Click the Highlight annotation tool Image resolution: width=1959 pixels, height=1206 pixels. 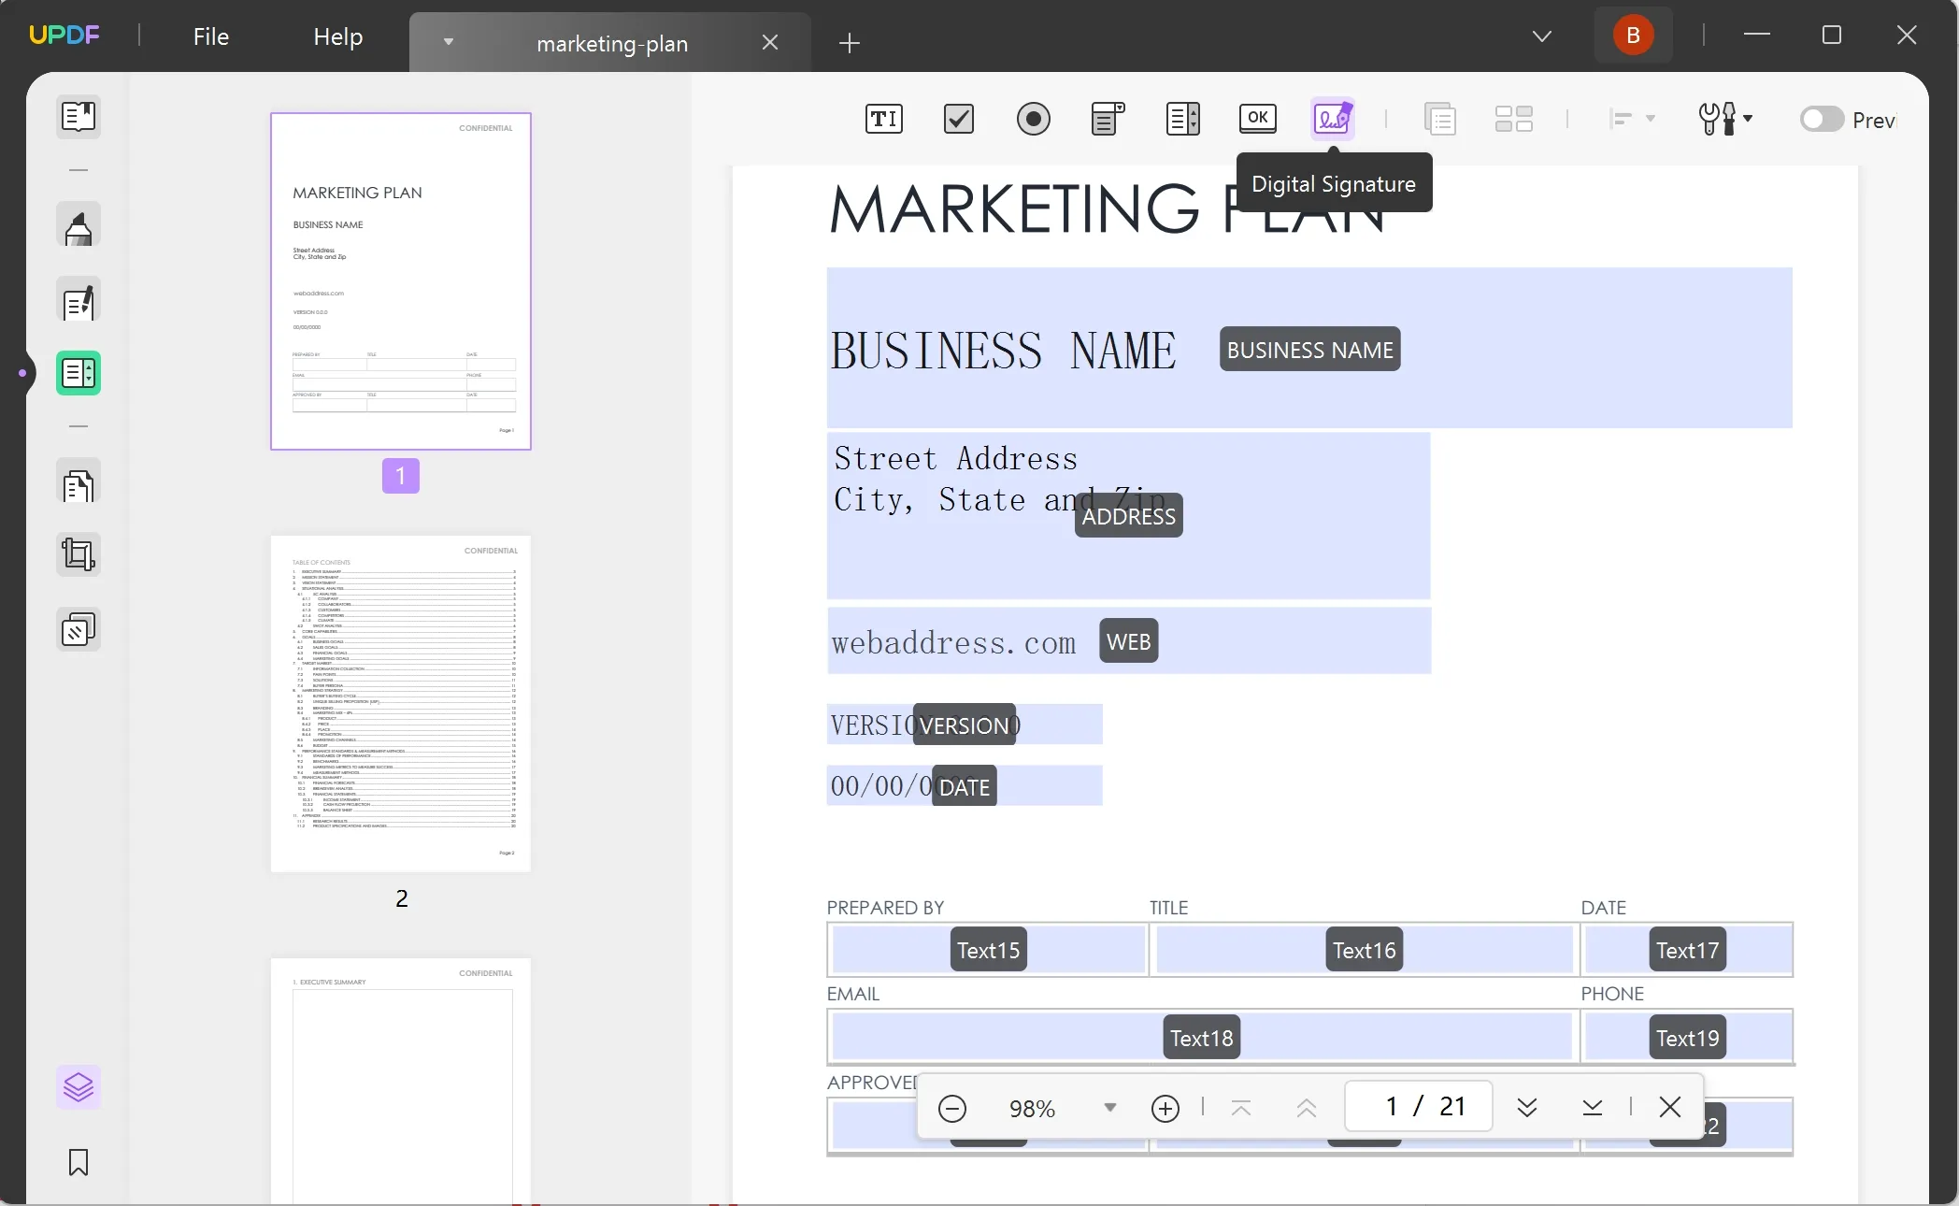tap(77, 226)
